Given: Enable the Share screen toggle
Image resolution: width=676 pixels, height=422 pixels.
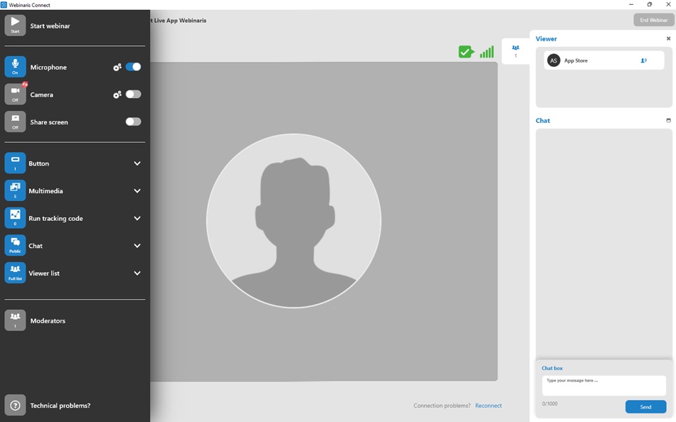Looking at the screenshot, I should click(133, 122).
